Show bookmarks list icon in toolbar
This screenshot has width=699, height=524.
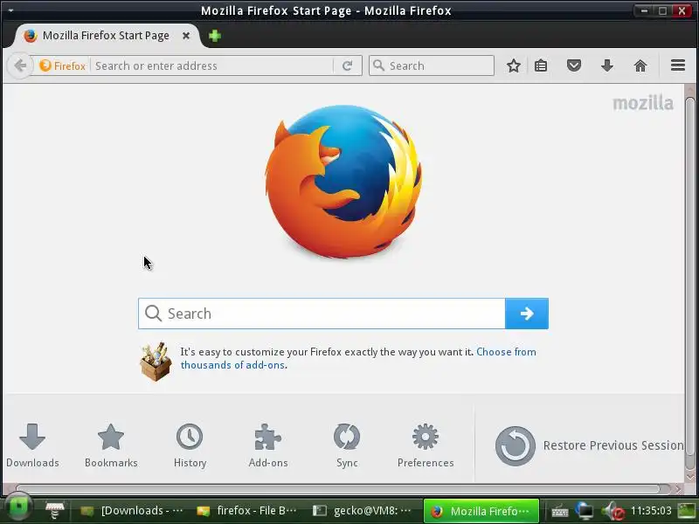pyautogui.click(x=541, y=66)
